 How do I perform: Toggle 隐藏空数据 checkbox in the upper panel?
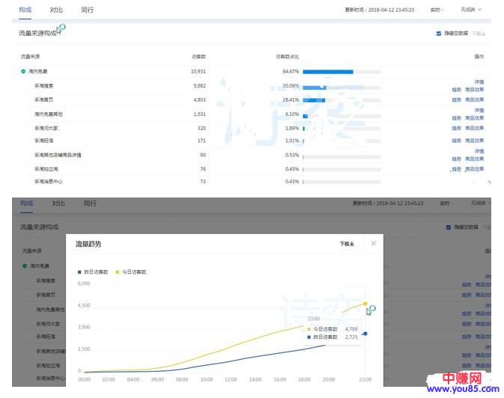(439, 33)
